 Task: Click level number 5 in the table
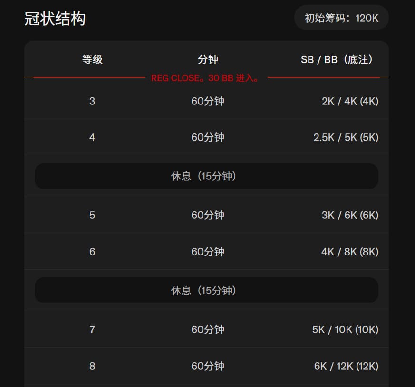[92, 215]
